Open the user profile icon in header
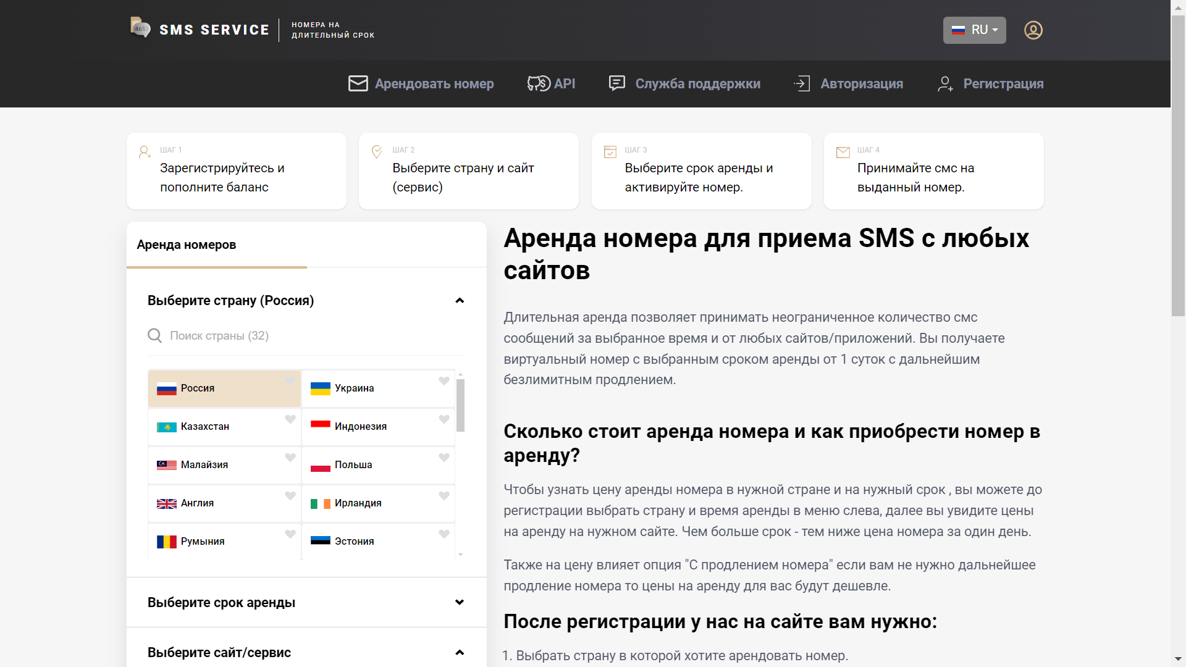 tap(1033, 30)
